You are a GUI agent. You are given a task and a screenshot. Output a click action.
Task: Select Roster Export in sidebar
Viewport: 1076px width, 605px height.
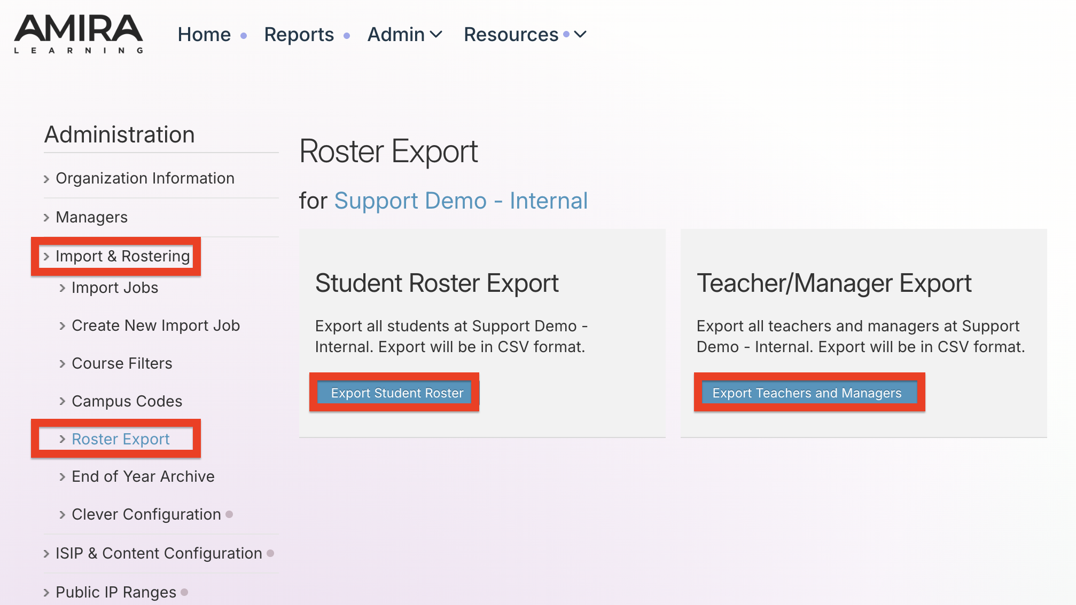pos(120,439)
